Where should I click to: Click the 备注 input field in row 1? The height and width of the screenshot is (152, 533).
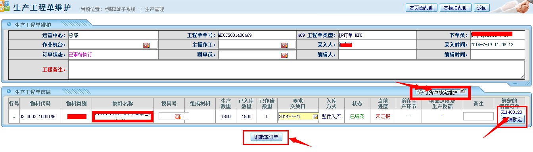(x=478, y=116)
